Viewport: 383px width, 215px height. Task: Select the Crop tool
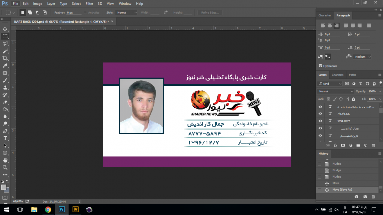(x=5, y=58)
